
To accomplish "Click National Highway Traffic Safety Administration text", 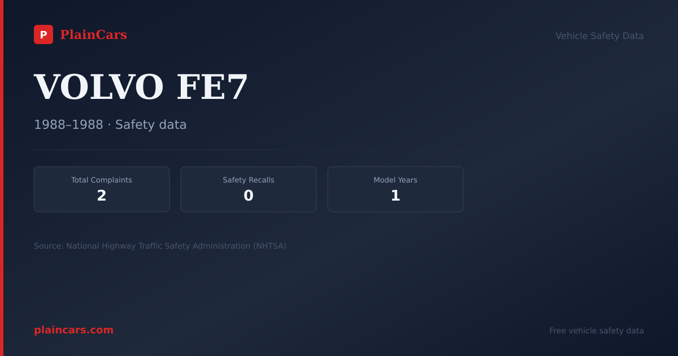I will pyautogui.click(x=158, y=246).
